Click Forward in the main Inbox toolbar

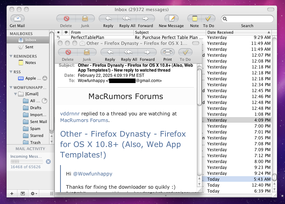click(x=145, y=18)
